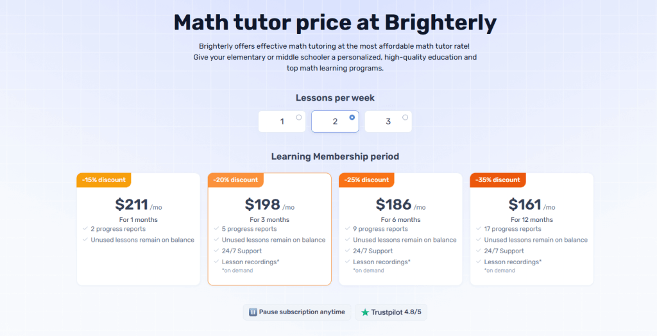Click checkmark next to 2 progress reports
Image resolution: width=657 pixels, height=336 pixels.
click(x=85, y=229)
